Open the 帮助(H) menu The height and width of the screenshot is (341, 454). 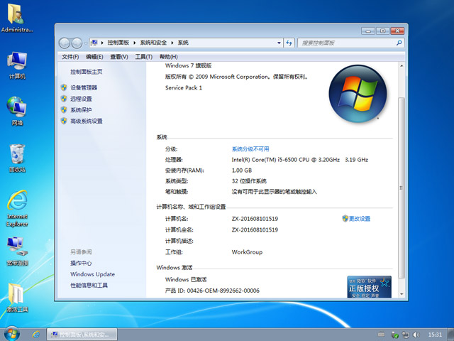point(169,57)
